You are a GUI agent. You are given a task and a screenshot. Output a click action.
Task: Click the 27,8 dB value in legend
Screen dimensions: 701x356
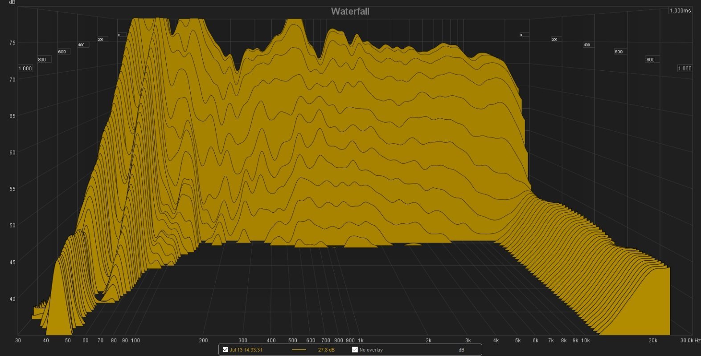[326, 350]
